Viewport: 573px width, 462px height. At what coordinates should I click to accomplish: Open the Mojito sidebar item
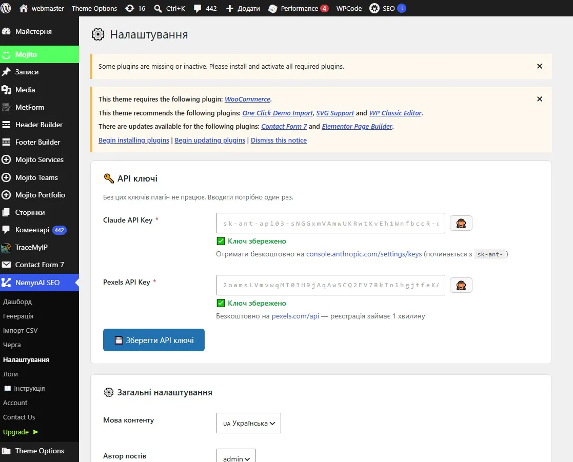[39, 54]
